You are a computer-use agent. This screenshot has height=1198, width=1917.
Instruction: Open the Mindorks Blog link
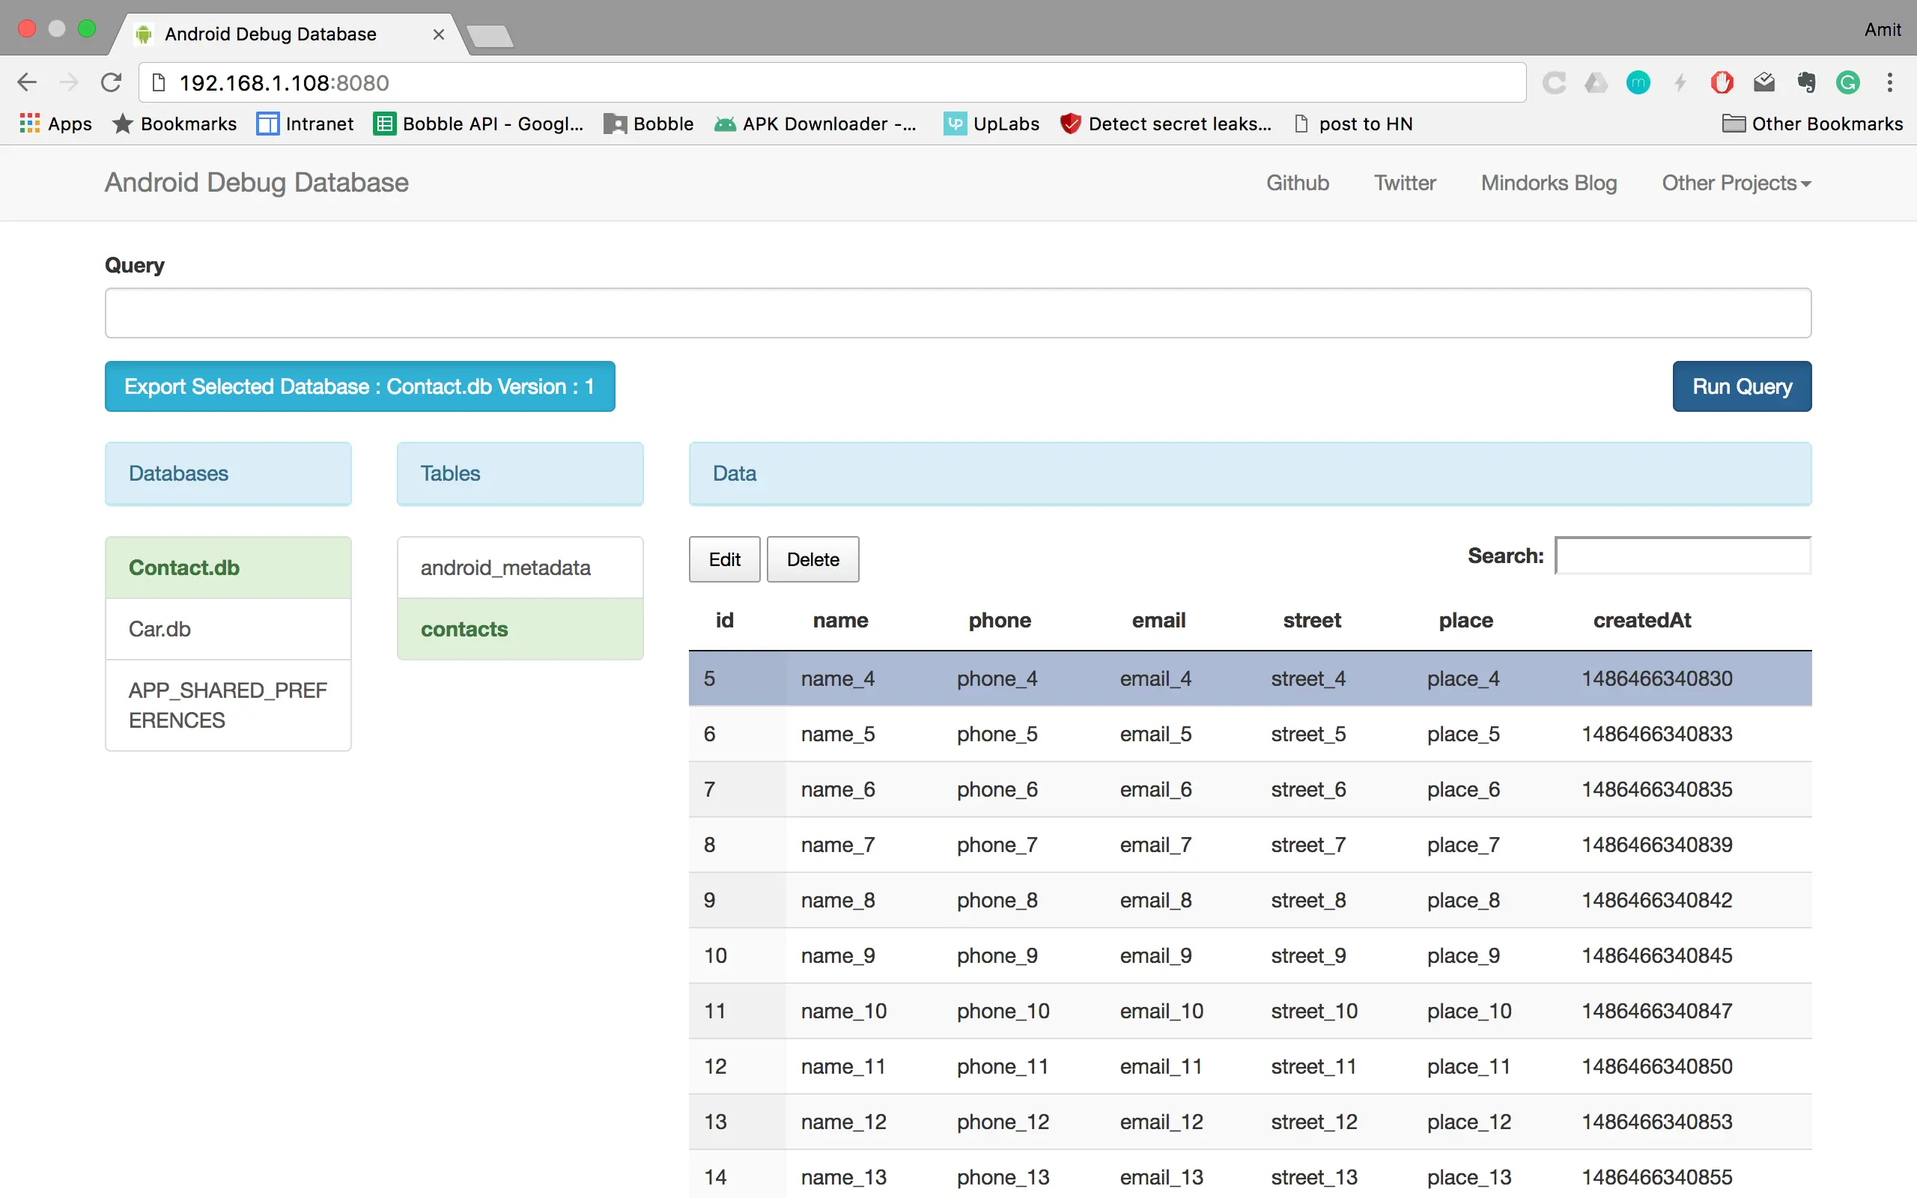click(x=1549, y=183)
